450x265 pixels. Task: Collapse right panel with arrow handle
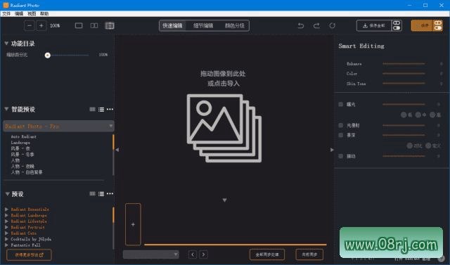tap(332, 150)
